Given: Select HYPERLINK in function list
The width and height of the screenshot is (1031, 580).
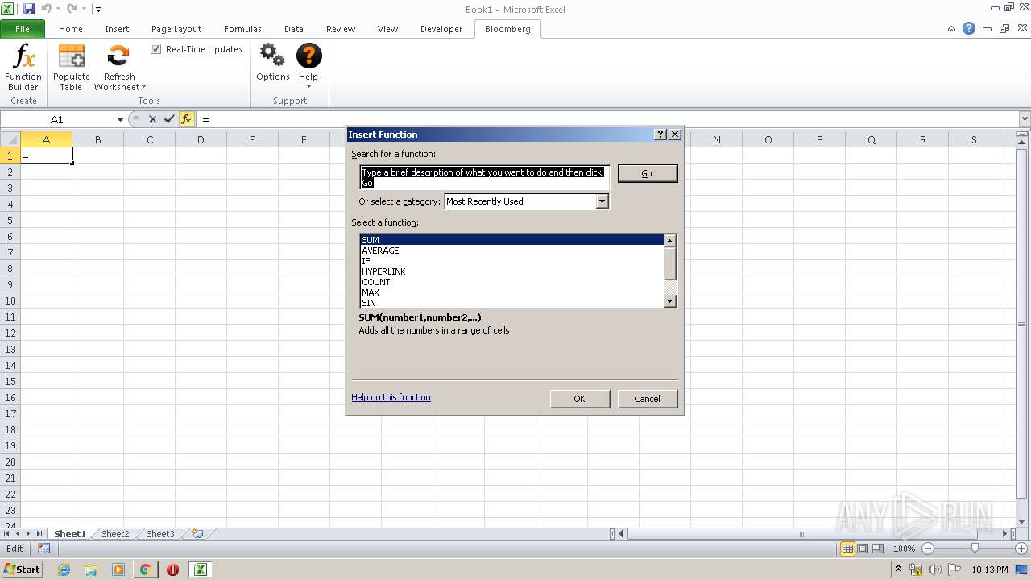Looking at the screenshot, I should pyautogui.click(x=511, y=271).
